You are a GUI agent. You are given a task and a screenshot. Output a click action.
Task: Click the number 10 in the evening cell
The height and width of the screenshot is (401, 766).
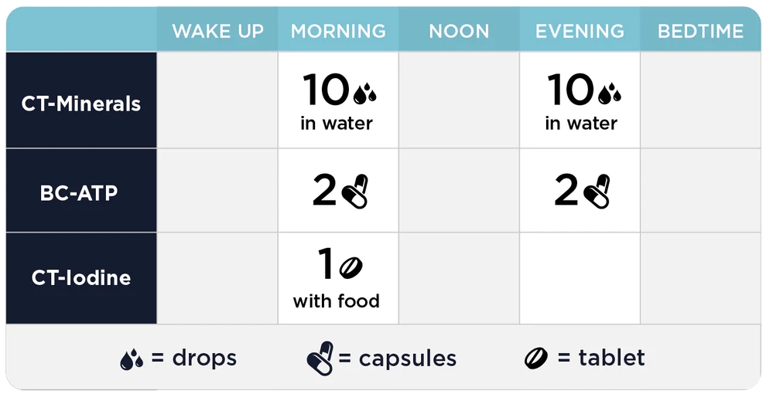570,90
